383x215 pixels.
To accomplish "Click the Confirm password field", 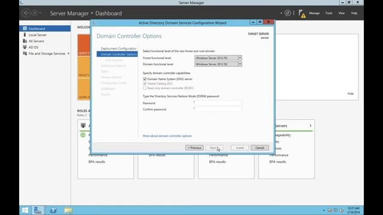I will click(218, 109).
